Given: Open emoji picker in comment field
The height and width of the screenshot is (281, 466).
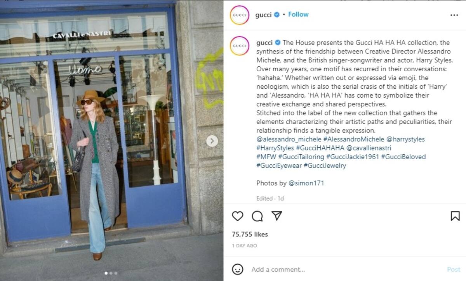Looking at the screenshot, I should pyautogui.click(x=237, y=269).
